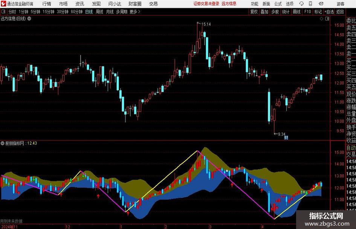
Task: Open the 资讯 menu
Action: pos(80,4)
